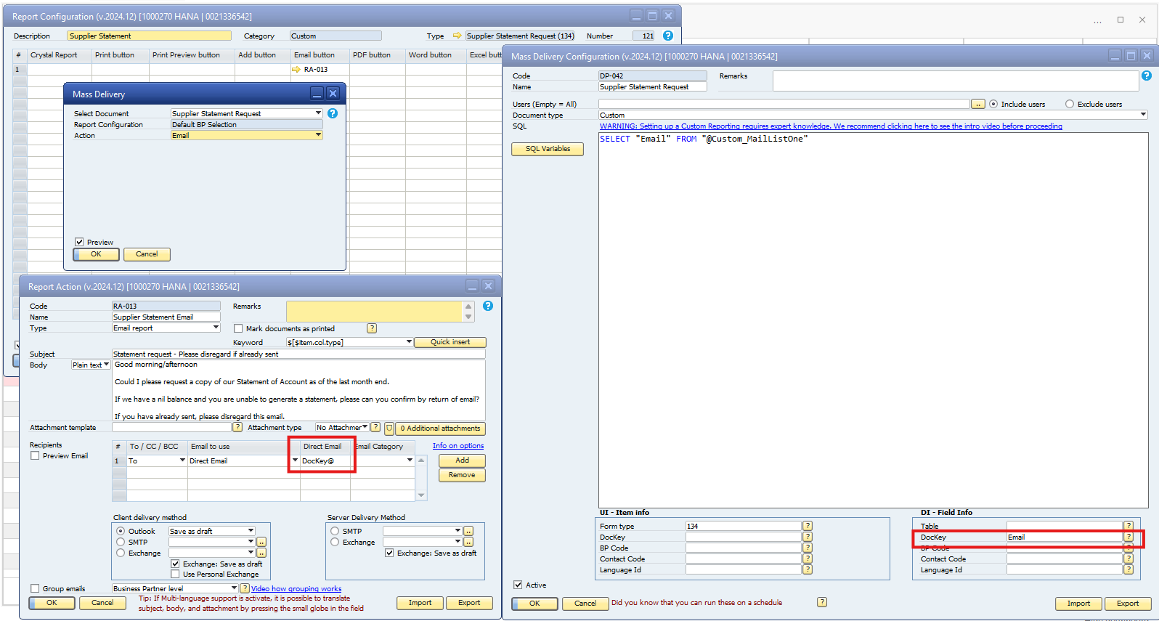Click DI DocKey field containing Email

click(1065, 537)
